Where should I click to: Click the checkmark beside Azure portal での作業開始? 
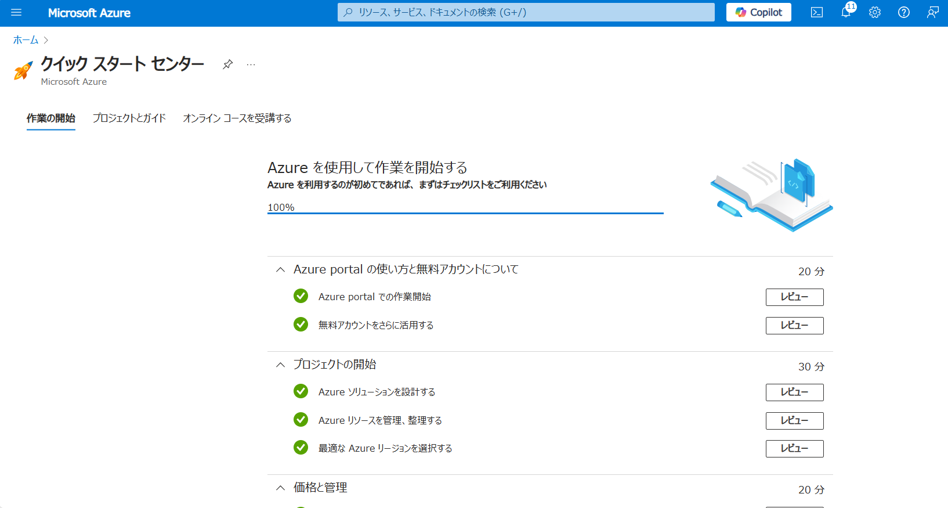(x=301, y=296)
